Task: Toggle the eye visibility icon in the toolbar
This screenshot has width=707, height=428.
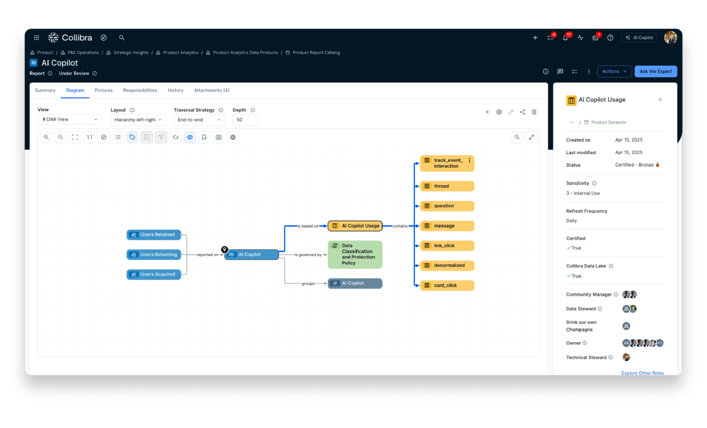Action: click(190, 137)
